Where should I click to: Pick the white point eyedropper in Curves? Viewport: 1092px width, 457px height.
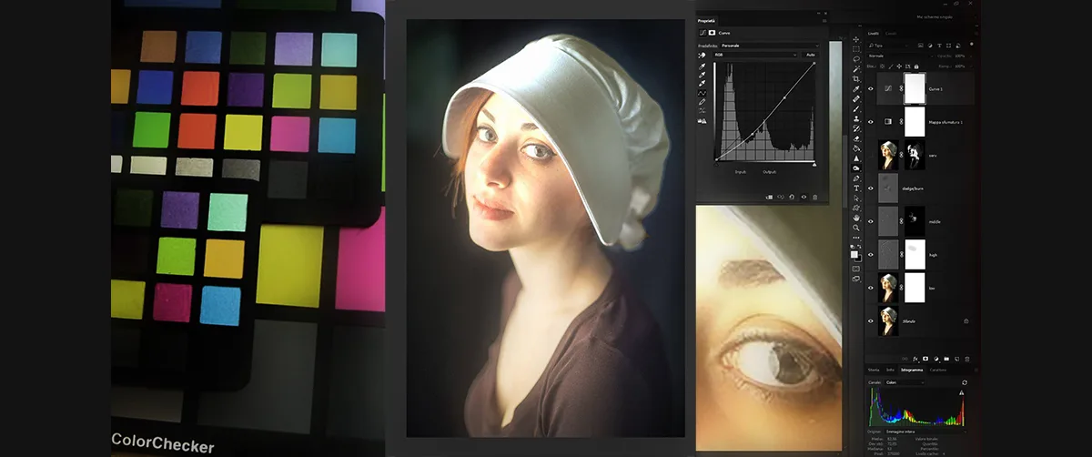pos(702,83)
